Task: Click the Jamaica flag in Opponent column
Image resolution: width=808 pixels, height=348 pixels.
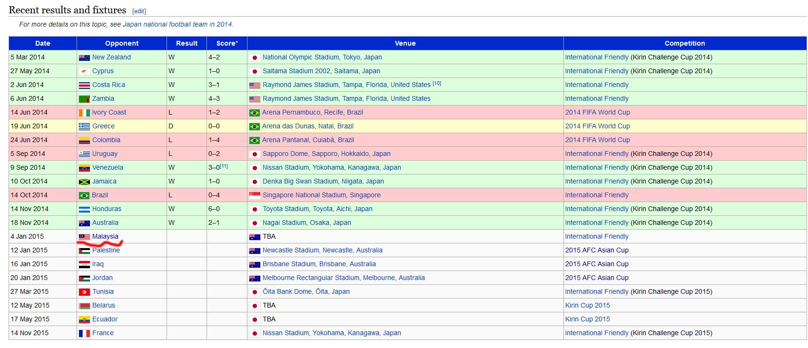Action: click(x=84, y=182)
